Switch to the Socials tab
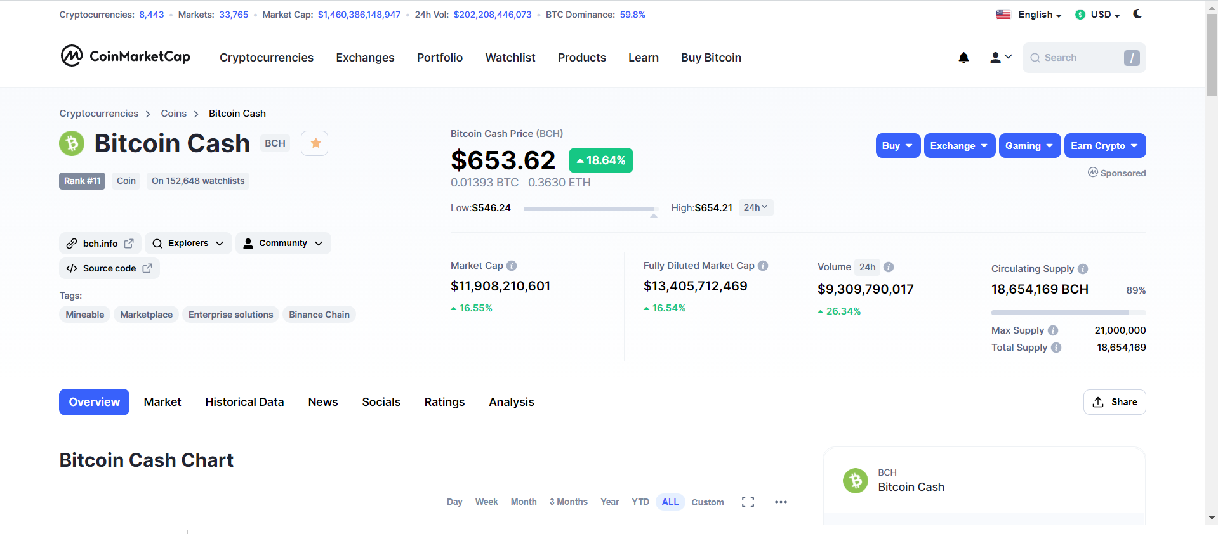1218x534 pixels. [x=381, y=402]
